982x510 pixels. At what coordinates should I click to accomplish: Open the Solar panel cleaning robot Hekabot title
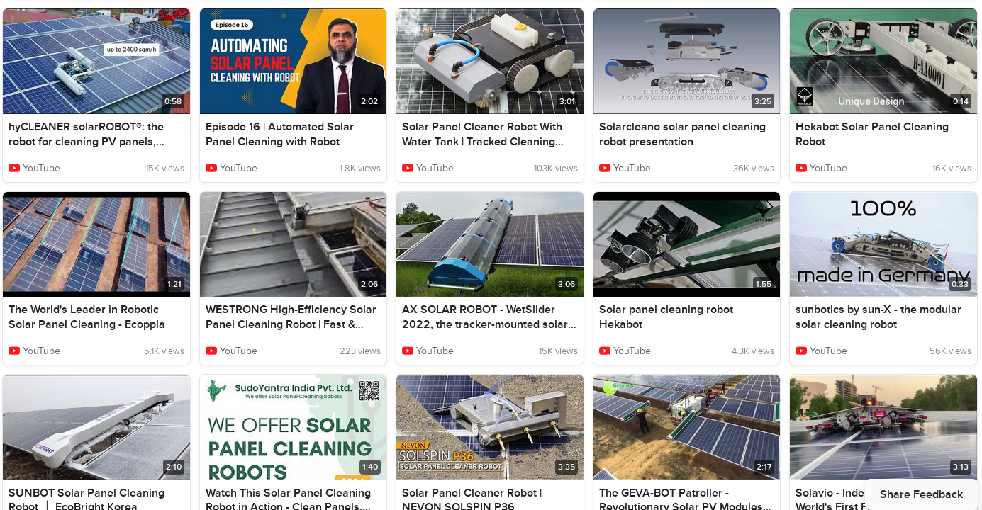666,317
